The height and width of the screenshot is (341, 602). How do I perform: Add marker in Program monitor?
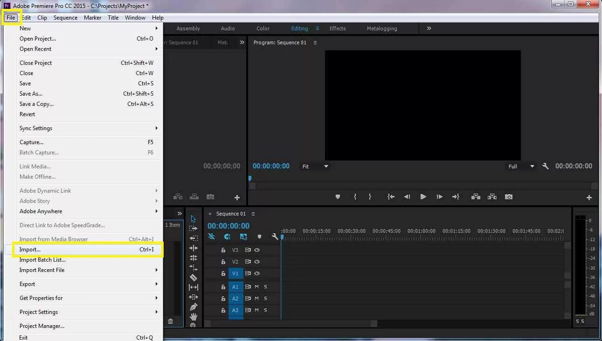click(x=338, y=197)
